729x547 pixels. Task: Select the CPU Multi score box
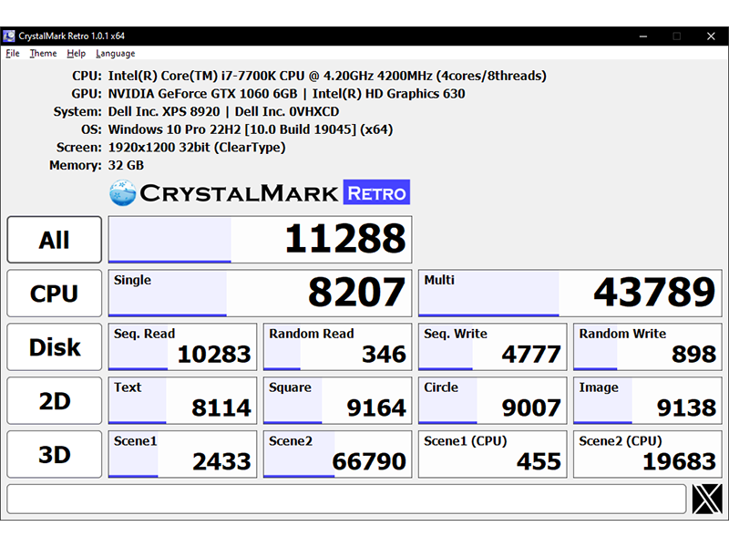tap(570, 294)
